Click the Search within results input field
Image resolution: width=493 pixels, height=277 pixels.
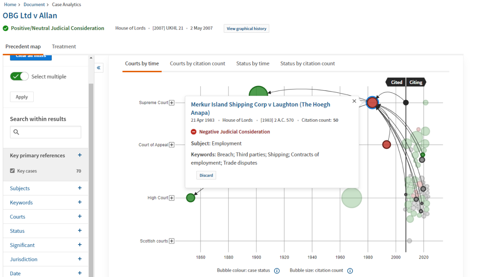coord(45,132)
